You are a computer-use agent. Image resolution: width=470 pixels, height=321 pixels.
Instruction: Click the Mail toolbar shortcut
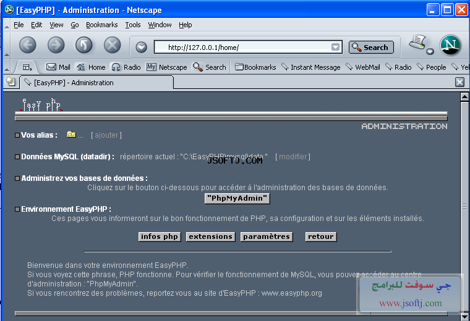[x=58, y=67]
